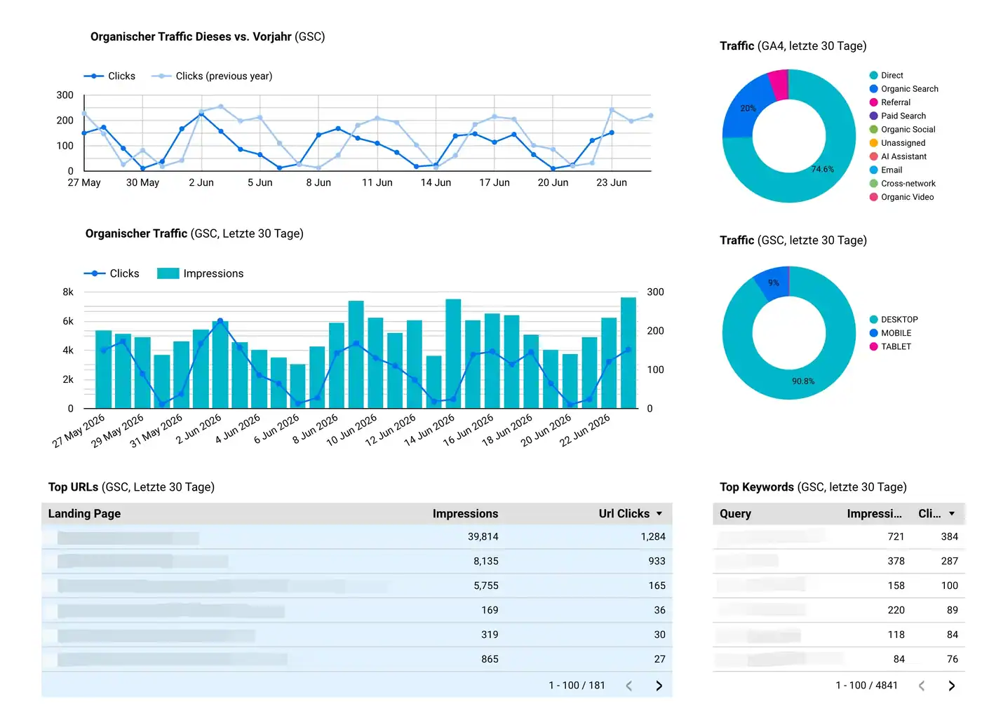
Task: Toggle Paid Search legend entry
Action: click(x=897, y=116)
